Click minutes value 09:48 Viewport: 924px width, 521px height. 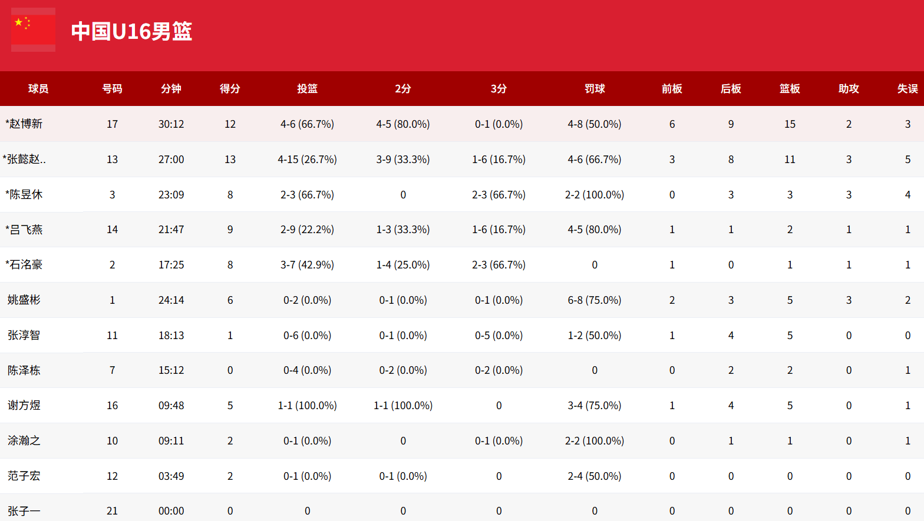coord(171,406)
